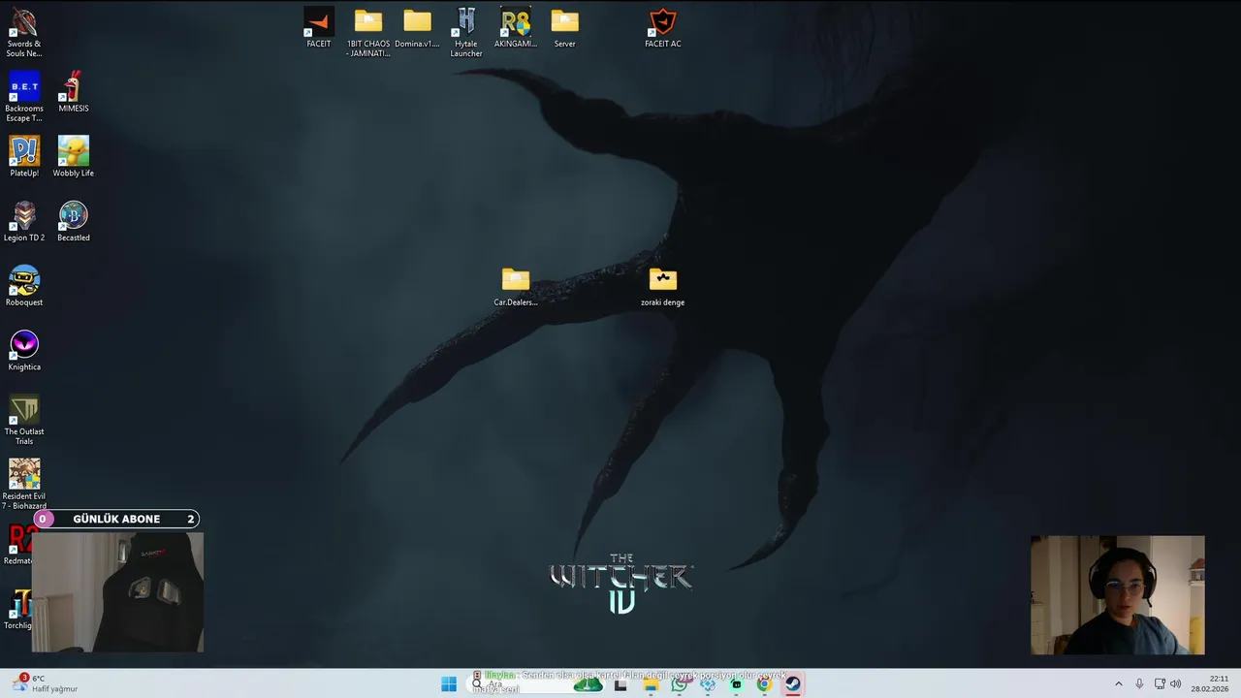Open the Domina.v1 folder
The image size is (1241, 698).
[417, 28]
